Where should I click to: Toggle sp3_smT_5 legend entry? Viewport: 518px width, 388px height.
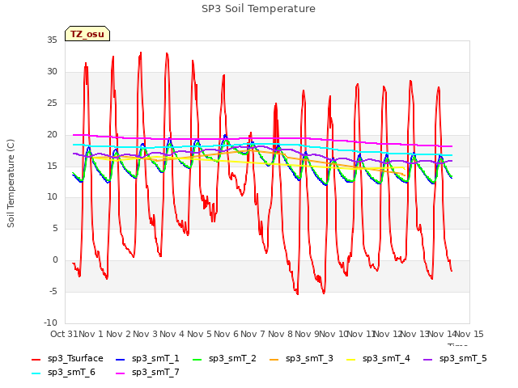coord(455,358)
